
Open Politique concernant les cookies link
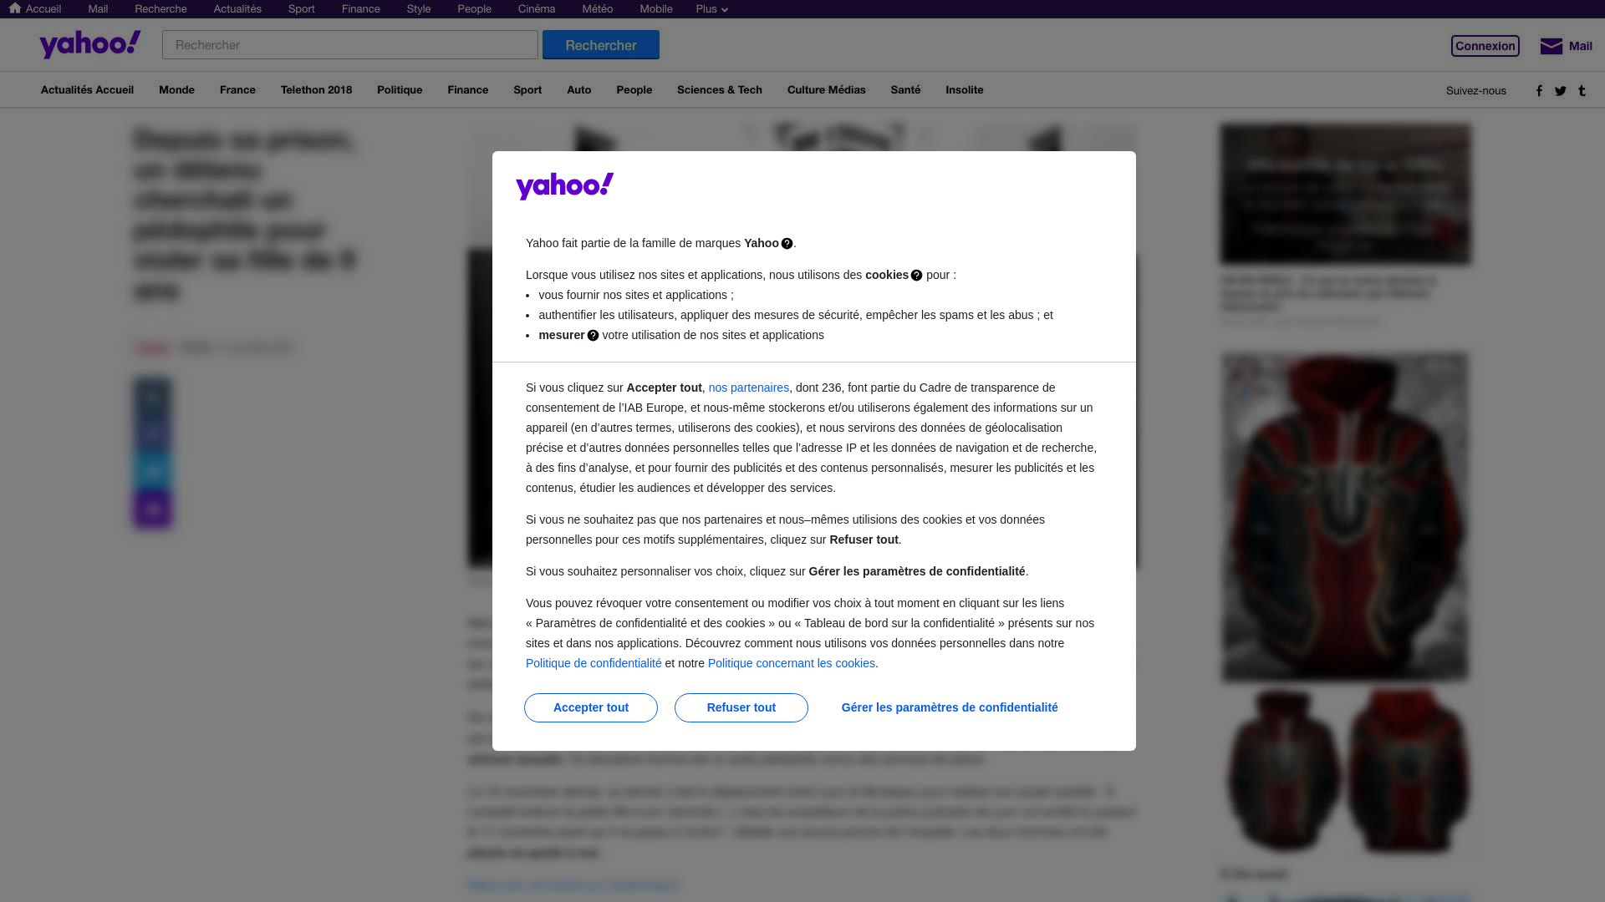792,663
